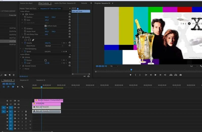This screenshot has height=132, width=202.
Task: Reset the Volume Level parameter
Action: click(70, 63)
